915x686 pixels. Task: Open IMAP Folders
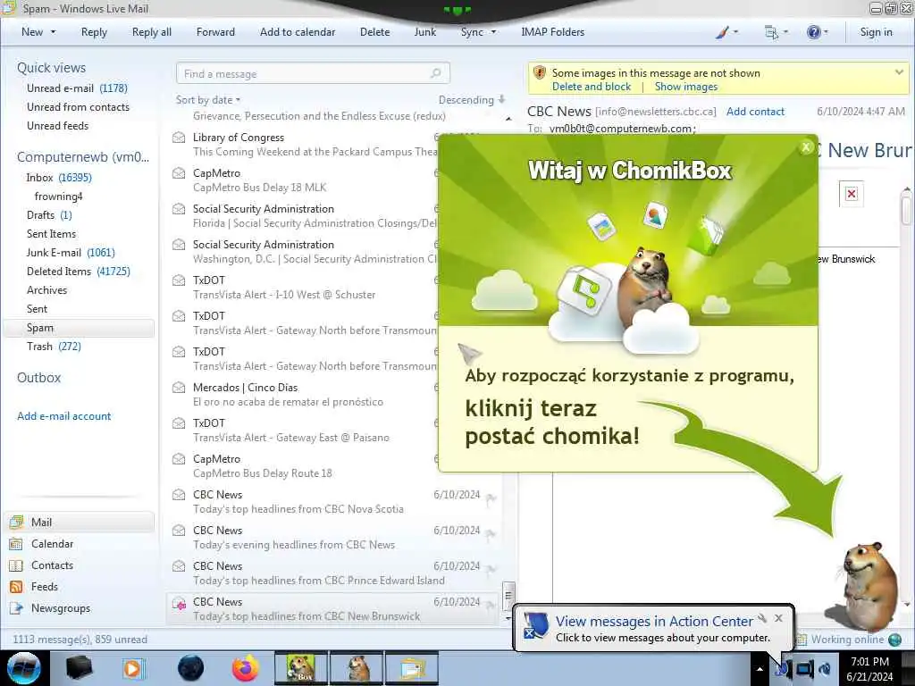[552, 32]
